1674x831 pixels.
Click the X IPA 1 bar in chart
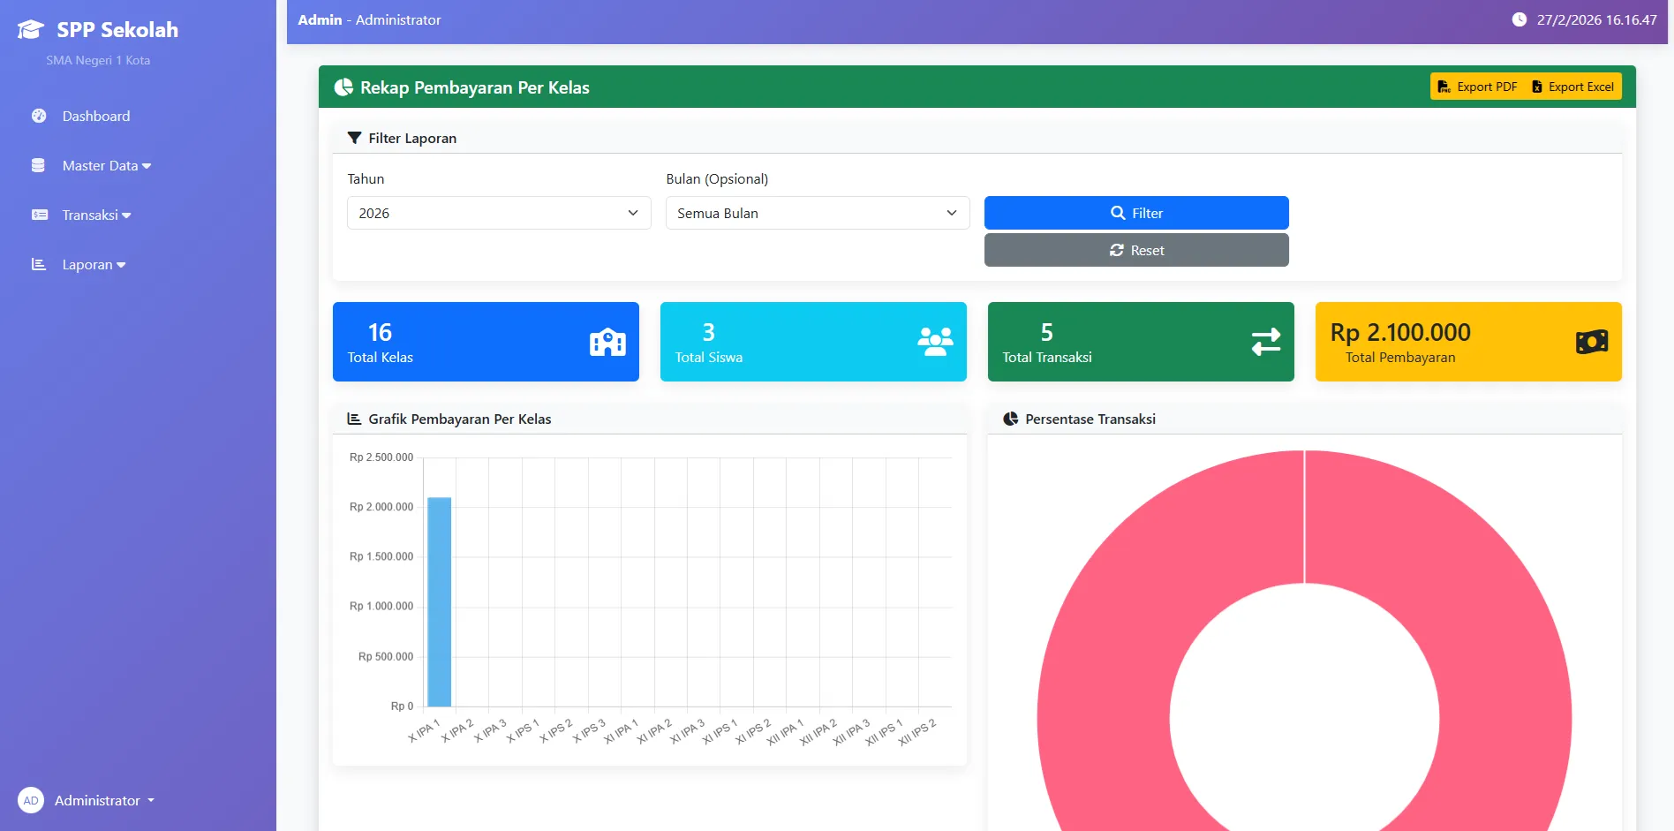(440, 602)
